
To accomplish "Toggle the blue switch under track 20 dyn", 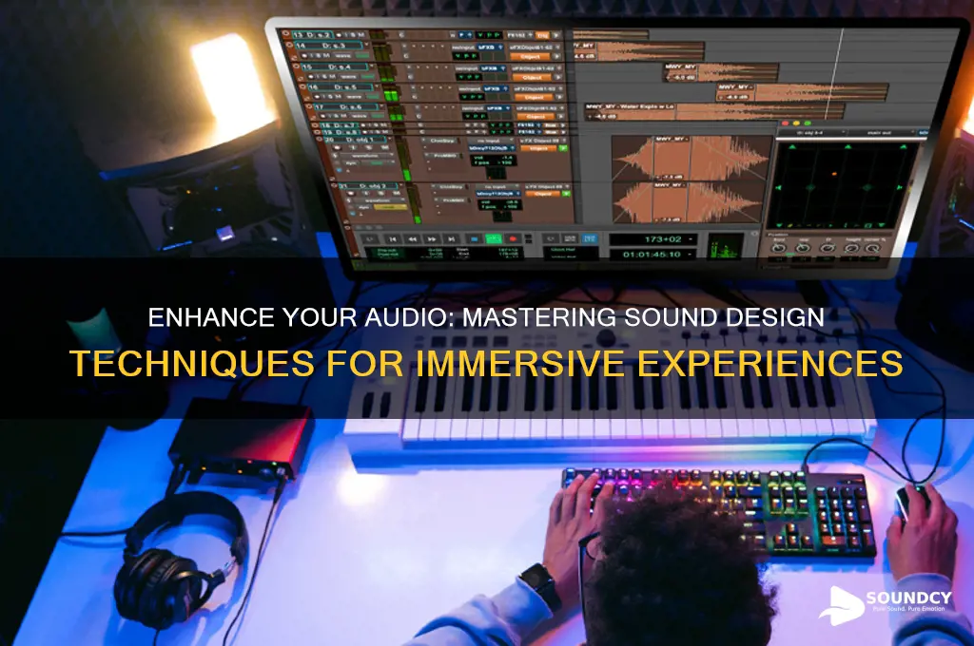I will coord(340,170).
